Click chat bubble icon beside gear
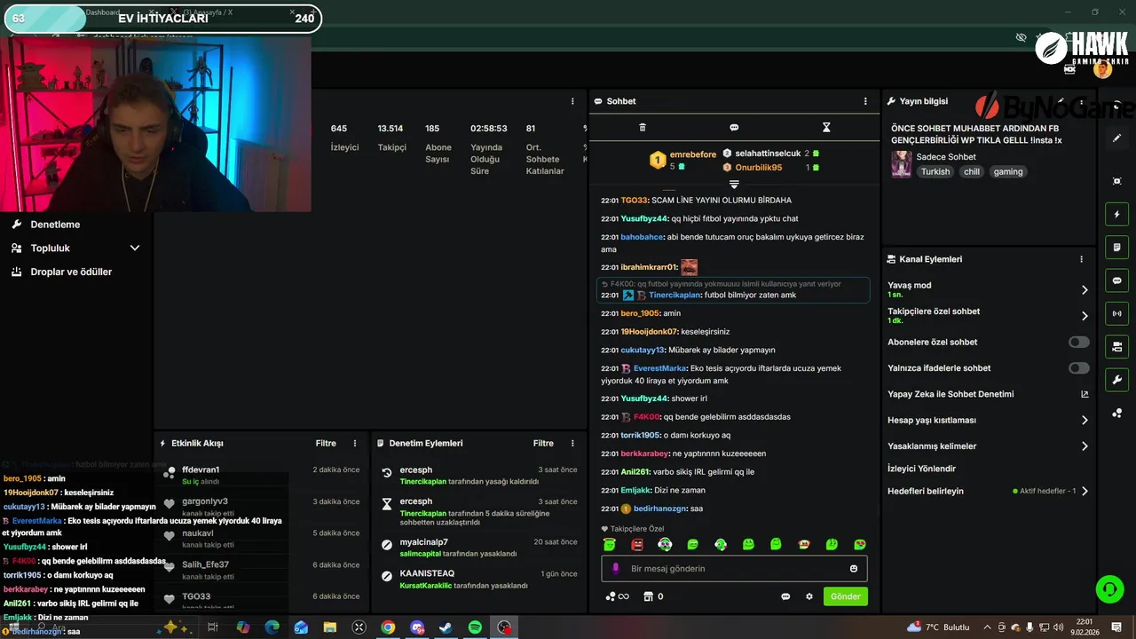Screen dimensions: 1136x639 pyautogui.click(x=785, y=596)
